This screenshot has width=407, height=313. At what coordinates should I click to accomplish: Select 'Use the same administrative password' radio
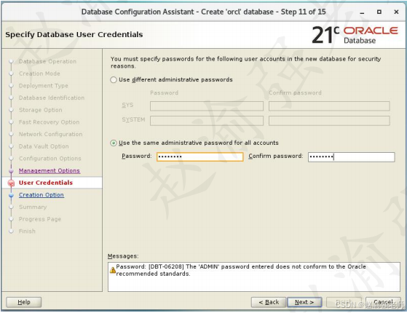tap(114, 143)
